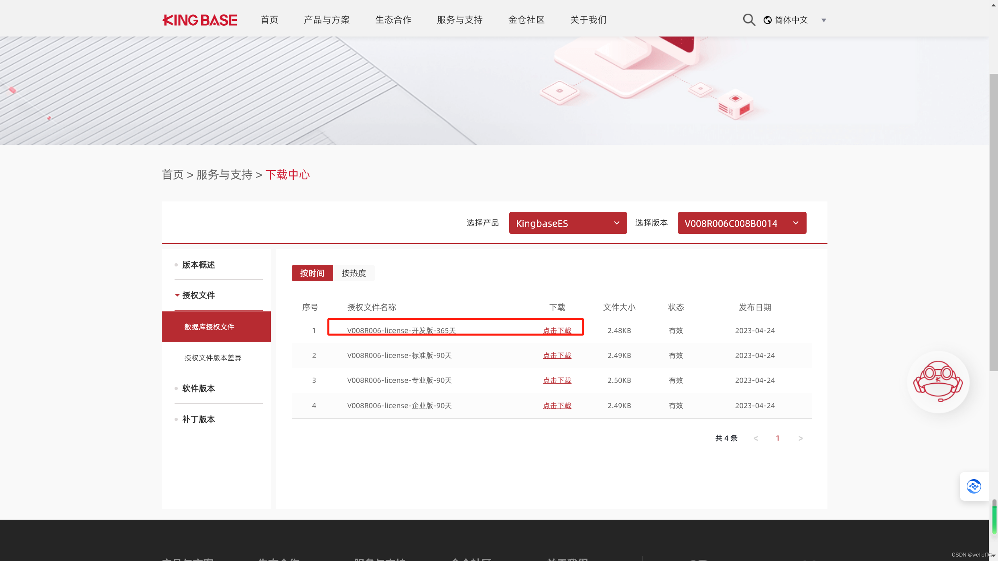
Task: Open the site search magnifier icon
Action: pyautogui.click(x=748, y=19)
